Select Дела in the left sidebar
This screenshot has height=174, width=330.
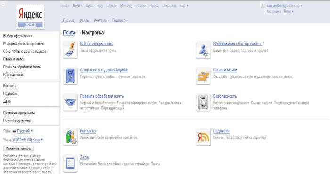click(7, 101)
